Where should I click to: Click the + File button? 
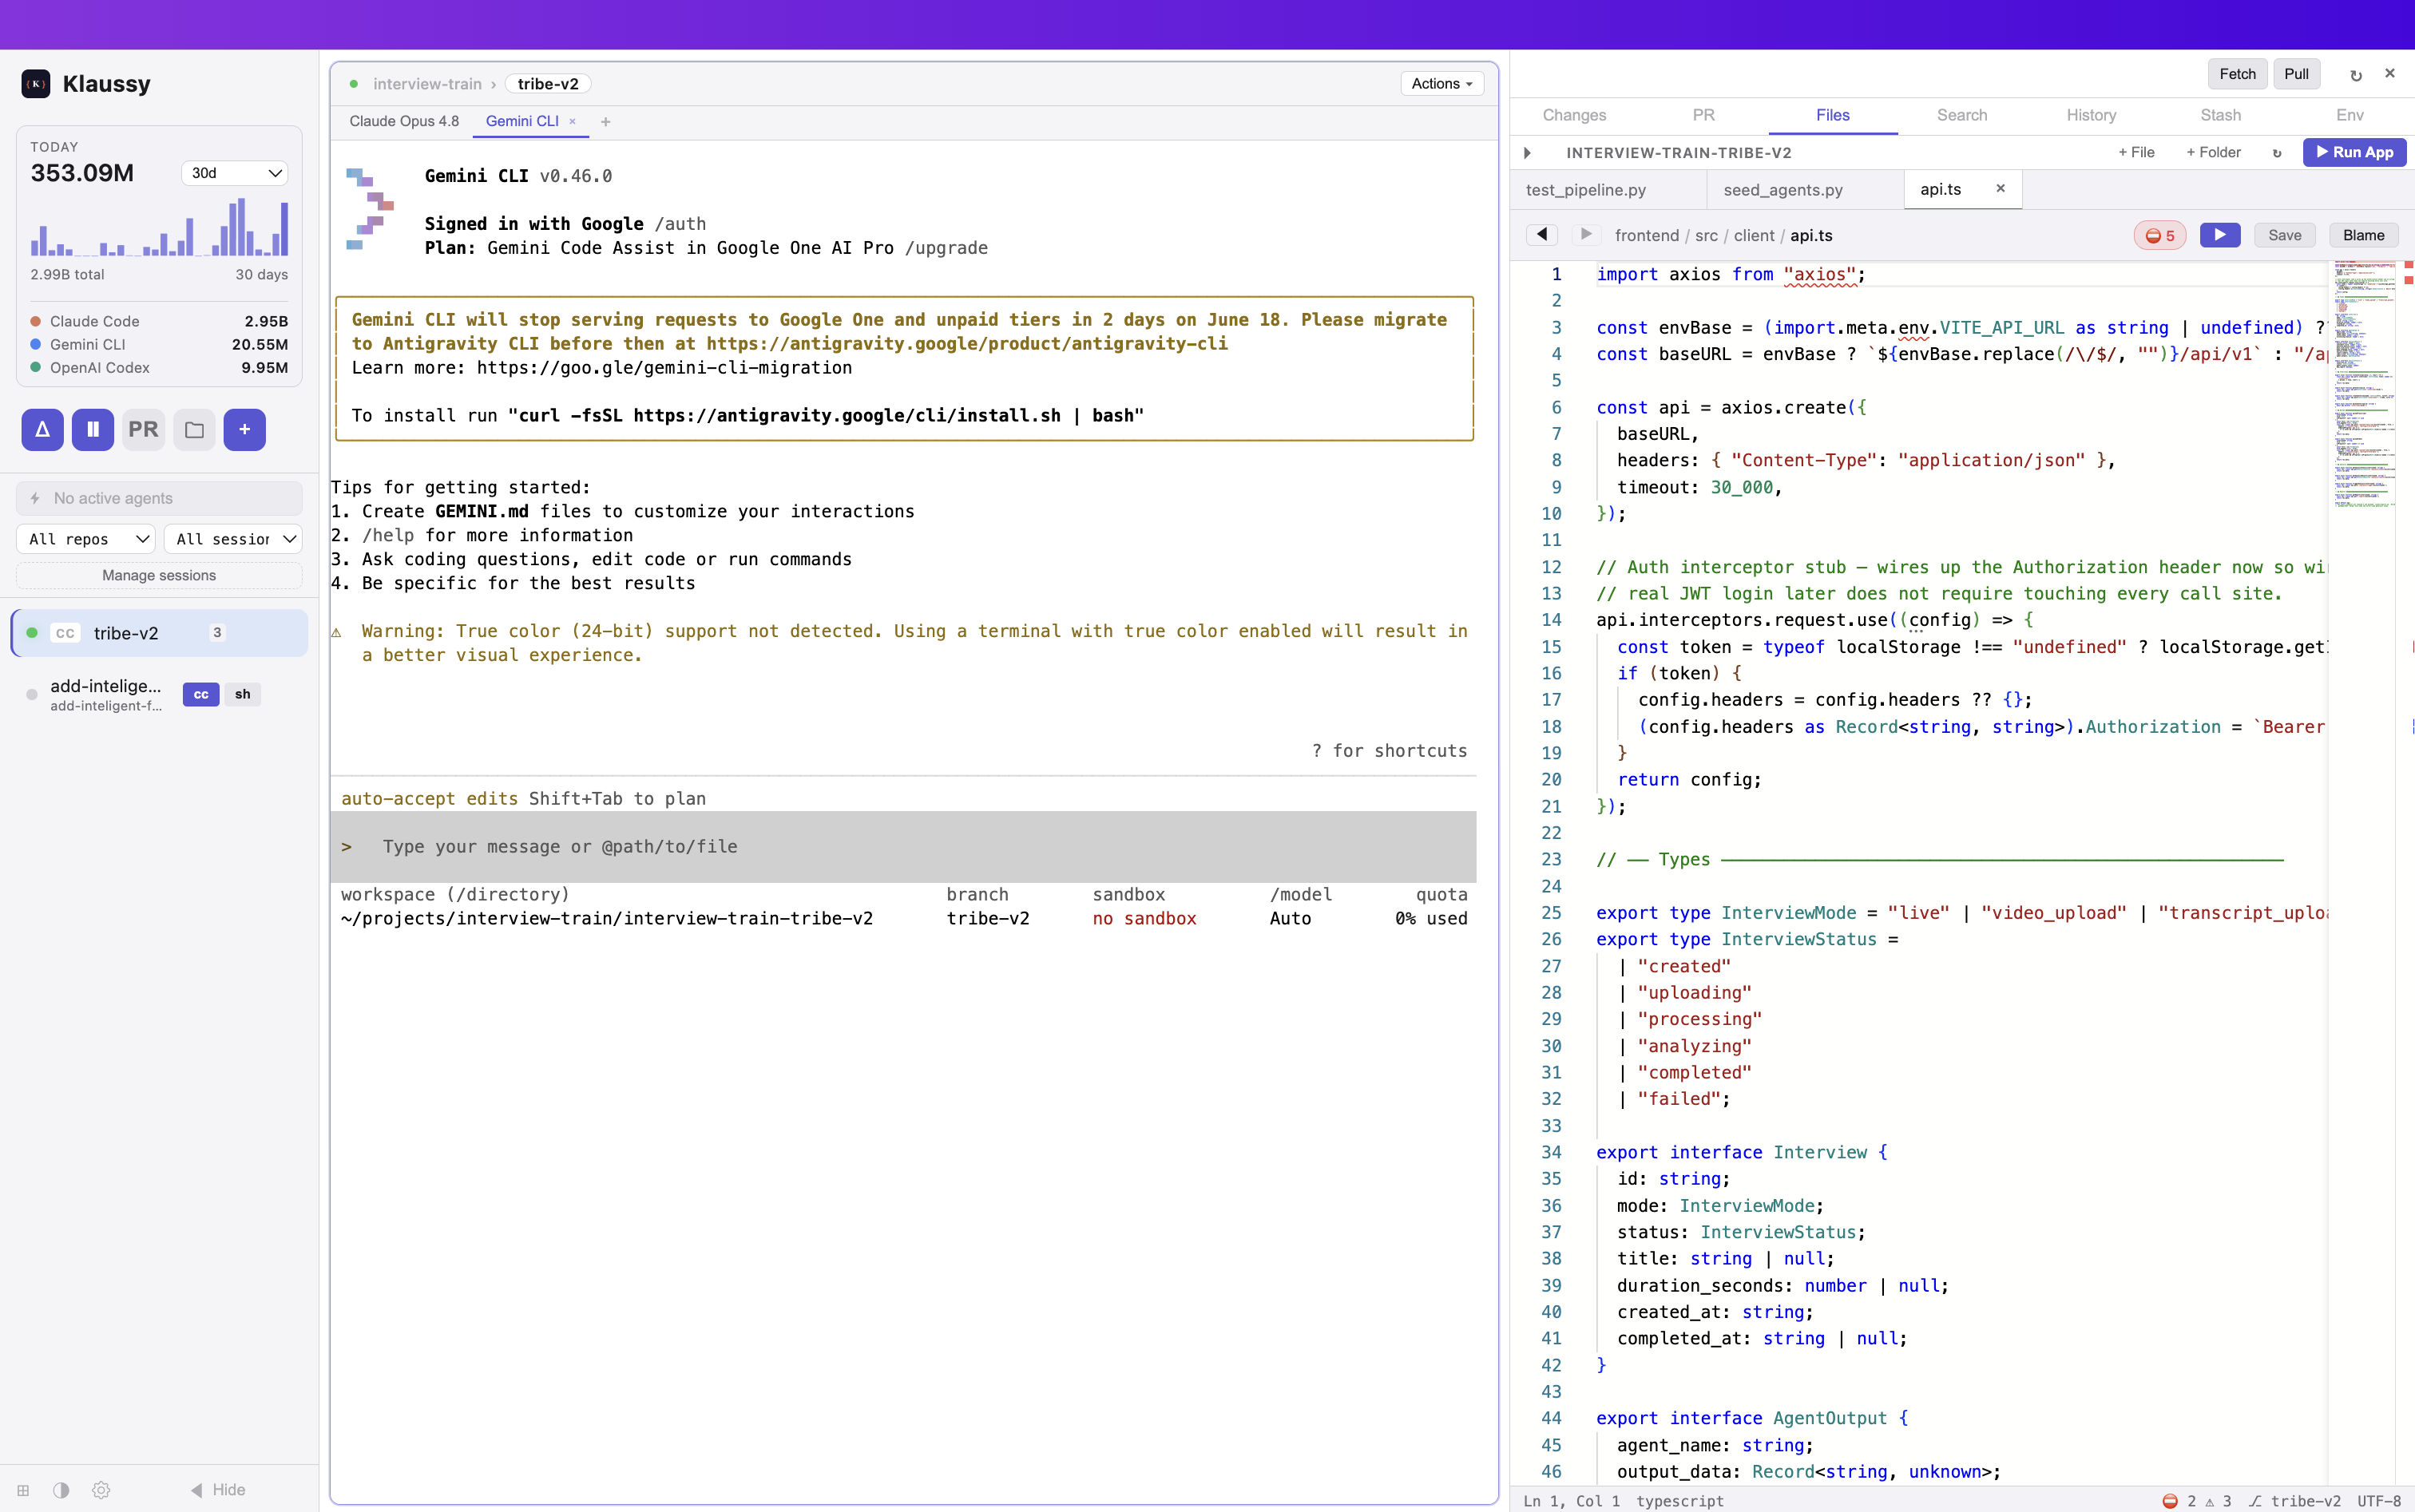tap(2135, 153)
